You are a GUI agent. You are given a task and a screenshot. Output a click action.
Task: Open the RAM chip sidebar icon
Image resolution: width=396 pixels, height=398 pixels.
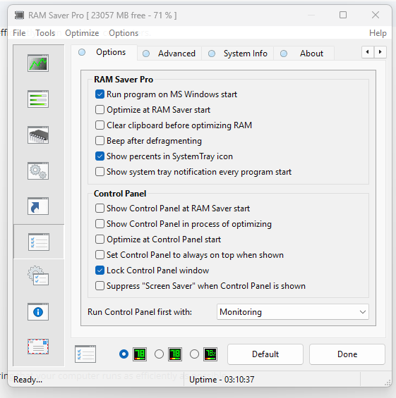click(38, 135)
